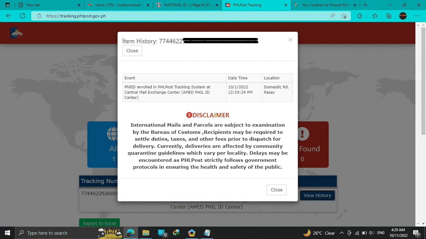The width and height of the screenshot is (426, 239).
Task: Click the 10/1/2022 12:29:24 PM cell
Action: [244, 92]
